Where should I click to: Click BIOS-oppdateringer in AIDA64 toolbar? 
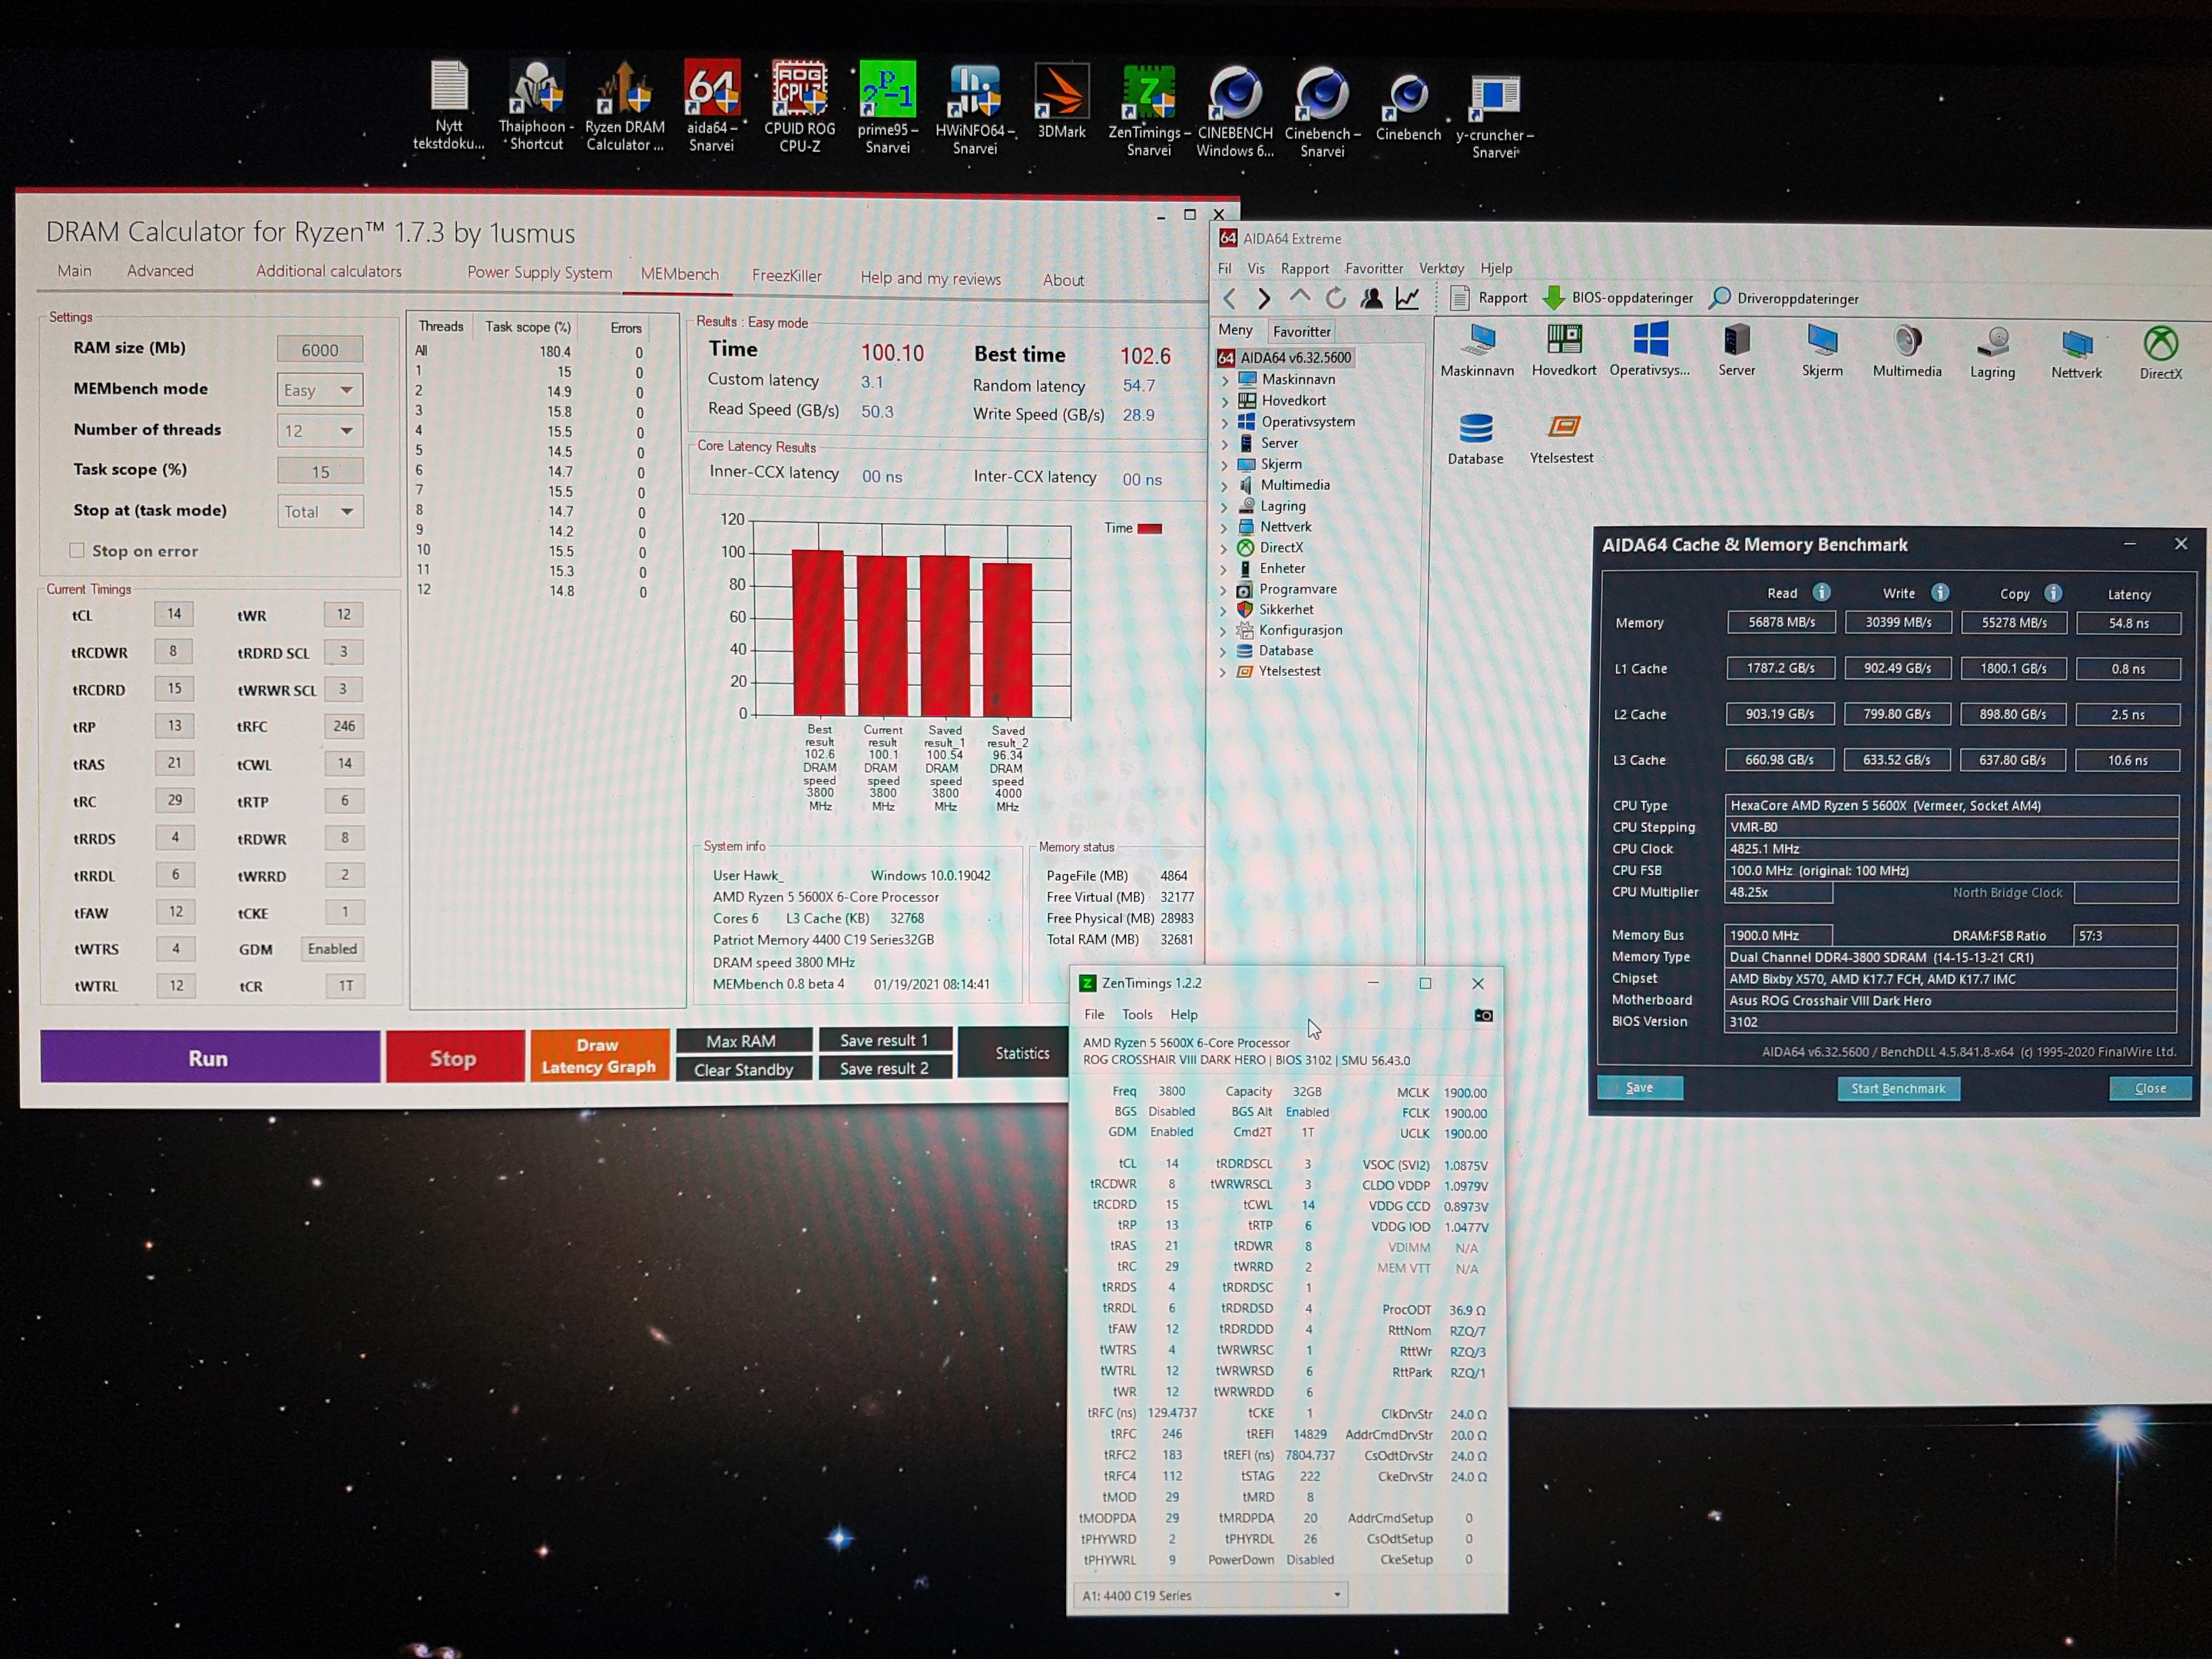click(x=1618, y=297)
